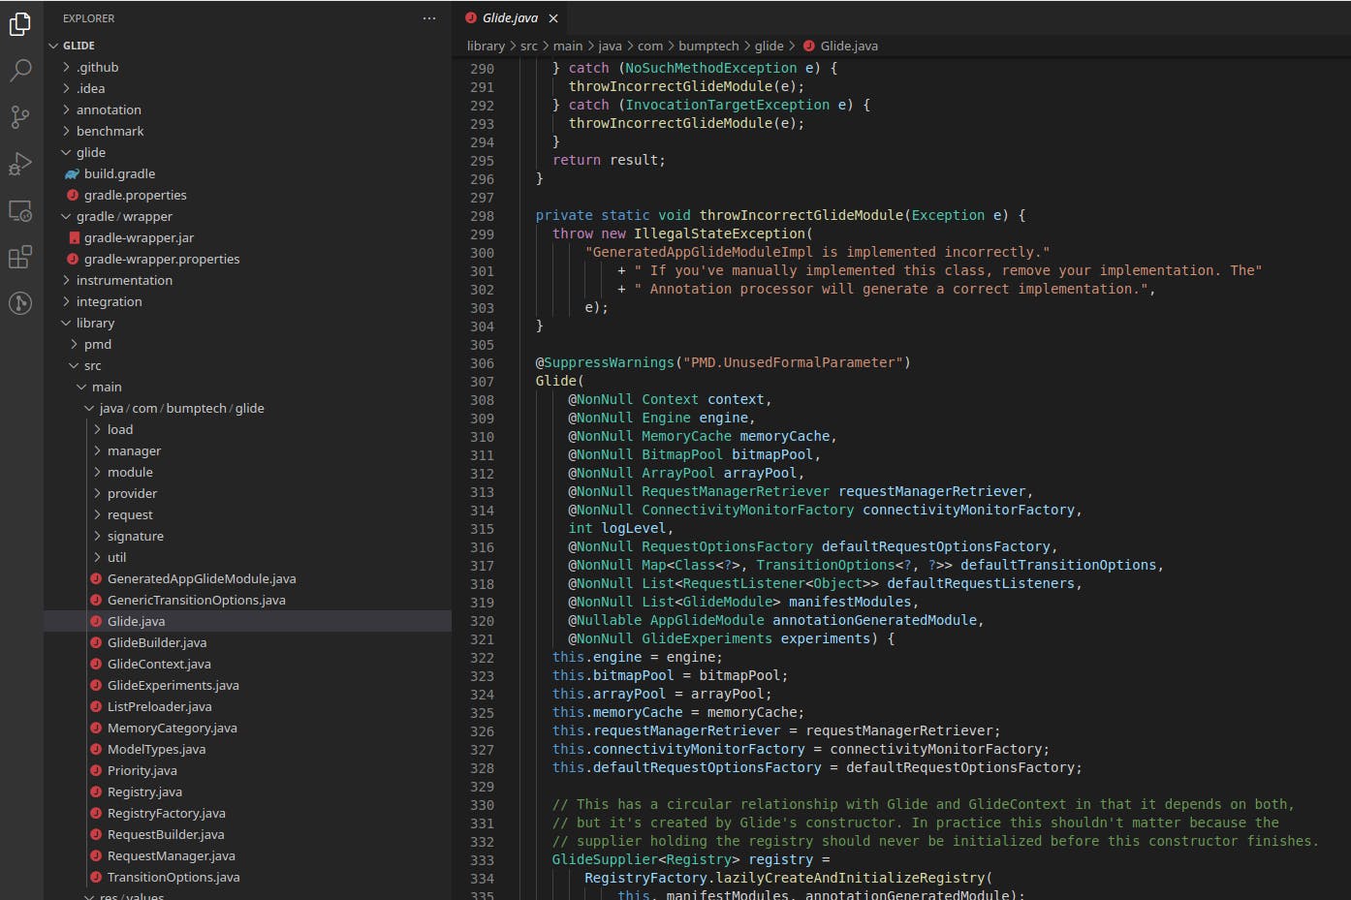Collapse the java/com/bumptech/glide folder chevron

coord(89,409)
